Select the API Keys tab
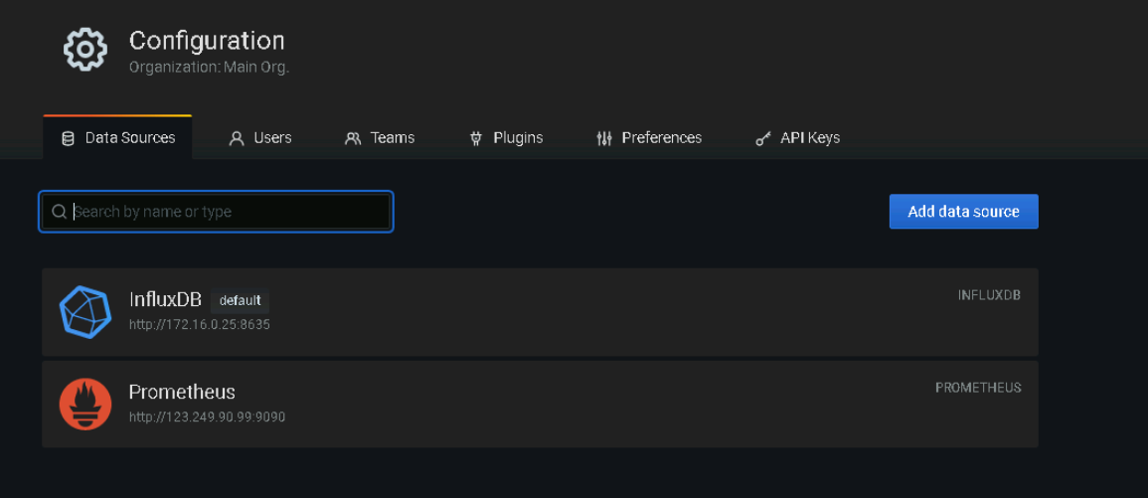Screen dimensions: 1148x498 coord(798,138)
